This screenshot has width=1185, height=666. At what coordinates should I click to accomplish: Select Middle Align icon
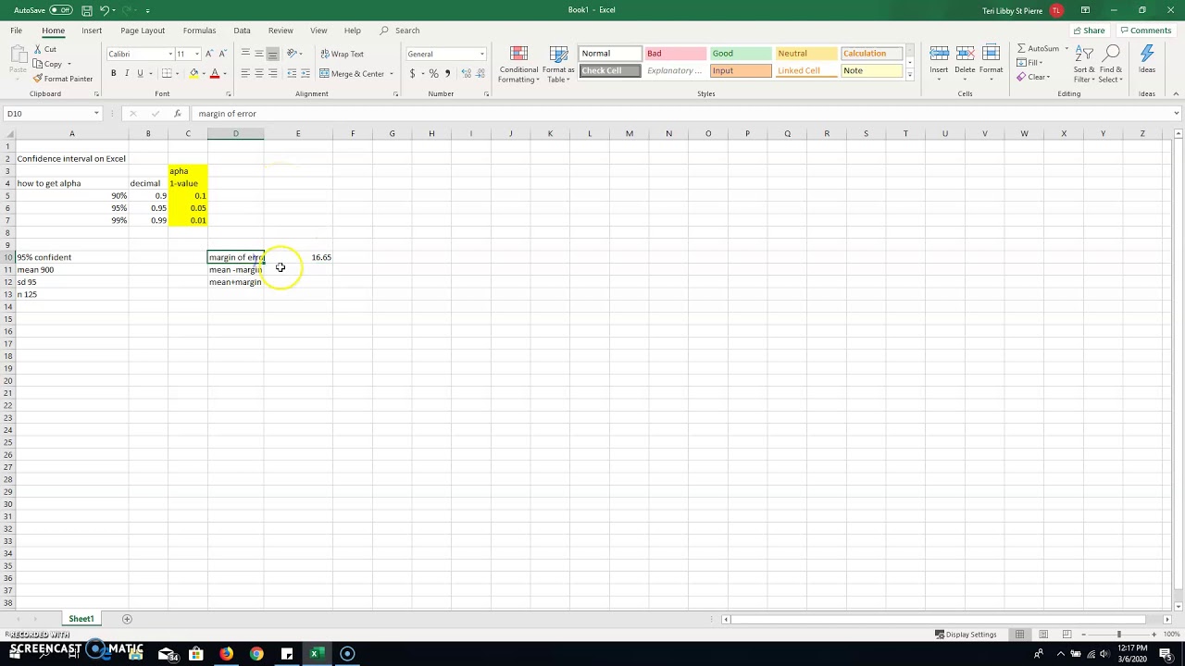259,54
